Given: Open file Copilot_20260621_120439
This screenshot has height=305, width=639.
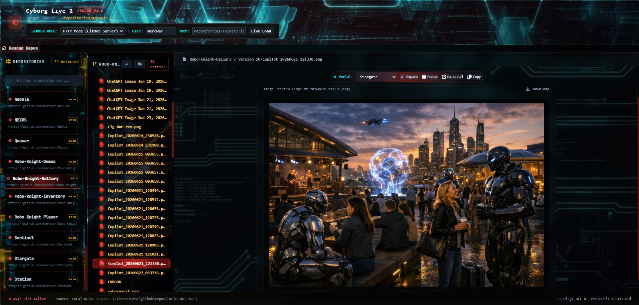Looking at the screenshot, I should (131, 191).
